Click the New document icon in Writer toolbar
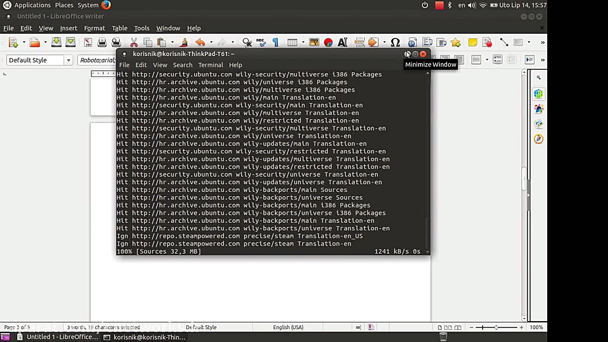This screenshot has height=342, width=608. click(13, 43)
